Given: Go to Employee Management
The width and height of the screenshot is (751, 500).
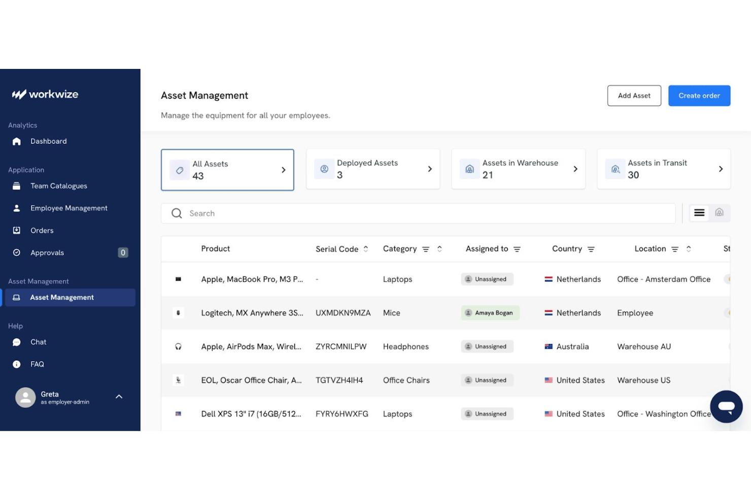Looking at the screenshot, I should coord(69,208).
